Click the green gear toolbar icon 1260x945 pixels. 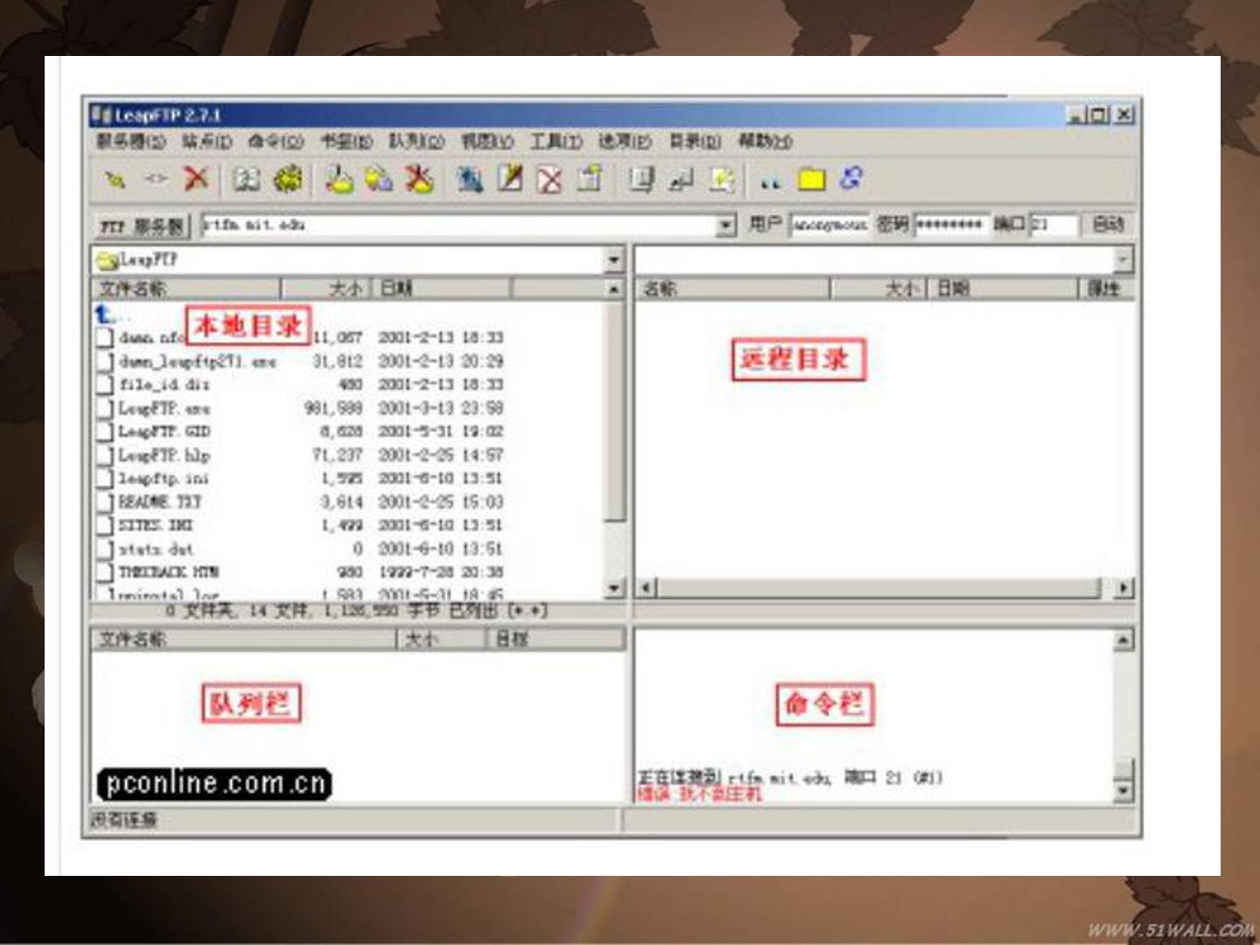[287, 179]
